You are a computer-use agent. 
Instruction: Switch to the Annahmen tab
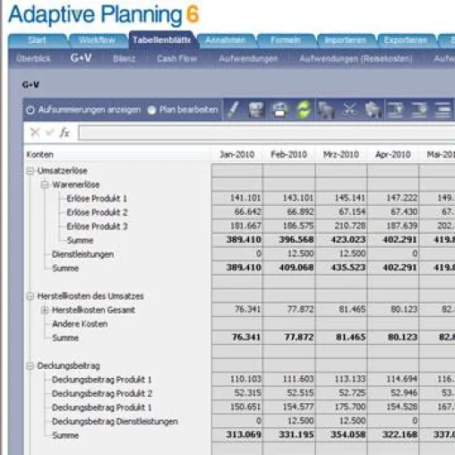[226, 40]
